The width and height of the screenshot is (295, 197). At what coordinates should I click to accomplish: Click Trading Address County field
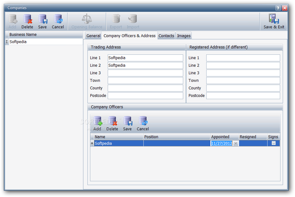(x=145, y=88)
